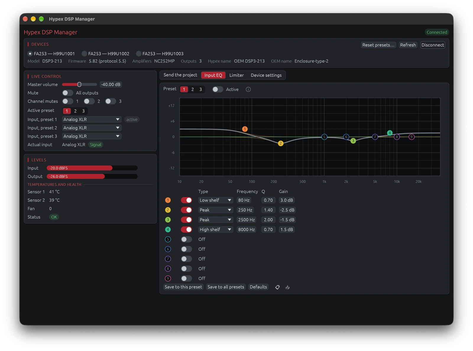
Task: Select EQ band 6 node on the graph
Action: 346,137
